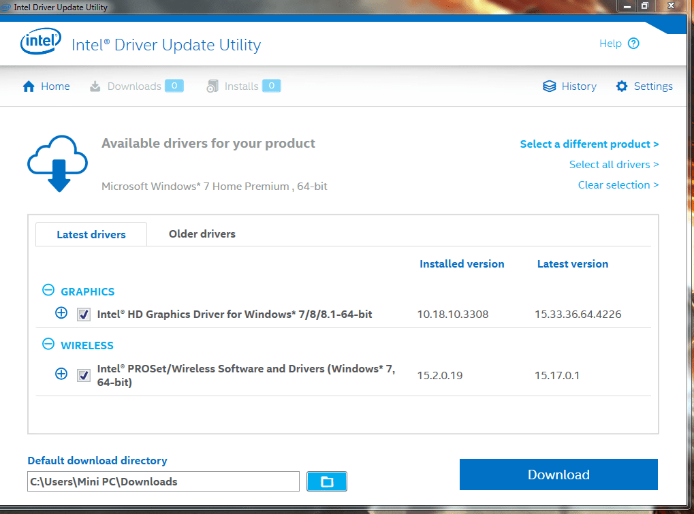
Task: Click the Downloads count badge
Action: [x=174, y=86]
